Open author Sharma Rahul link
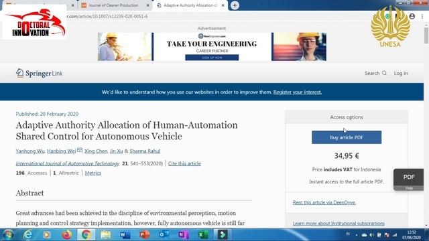 click(145, 151)
